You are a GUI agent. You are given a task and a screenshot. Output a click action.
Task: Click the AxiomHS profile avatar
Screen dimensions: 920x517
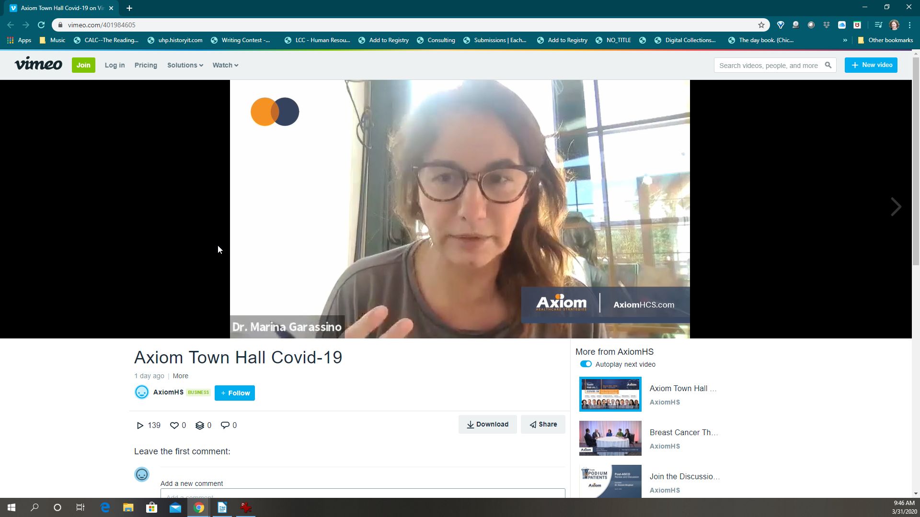click(x=141, y=392)
